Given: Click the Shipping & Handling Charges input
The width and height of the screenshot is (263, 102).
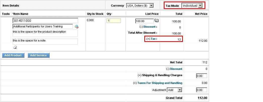Looking at the screenshot, I should (202, 76).
